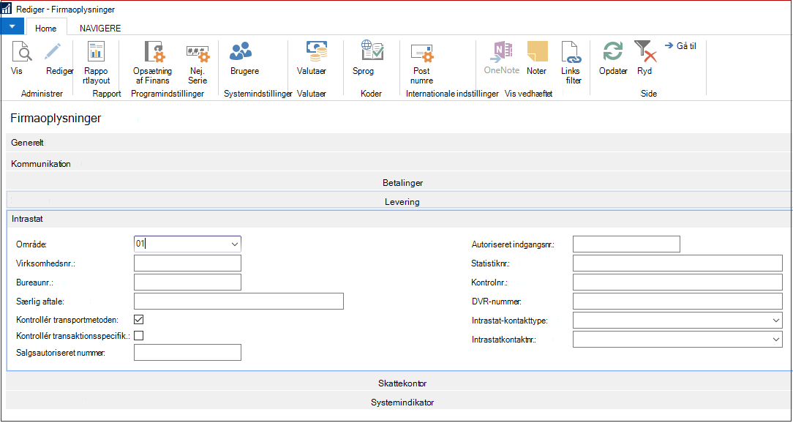This screenshot has width=793, height=423.
Task: Open Valutaer currencies icon
Action: click(x=315, y=52)
